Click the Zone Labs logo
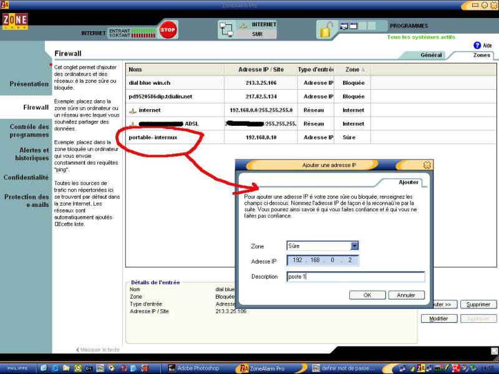Screen dimensions: 499x374 point(15,23)
